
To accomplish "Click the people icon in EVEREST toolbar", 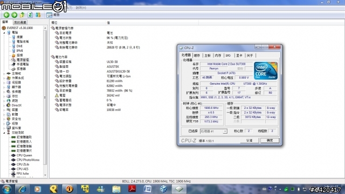I will pos(38,15).
